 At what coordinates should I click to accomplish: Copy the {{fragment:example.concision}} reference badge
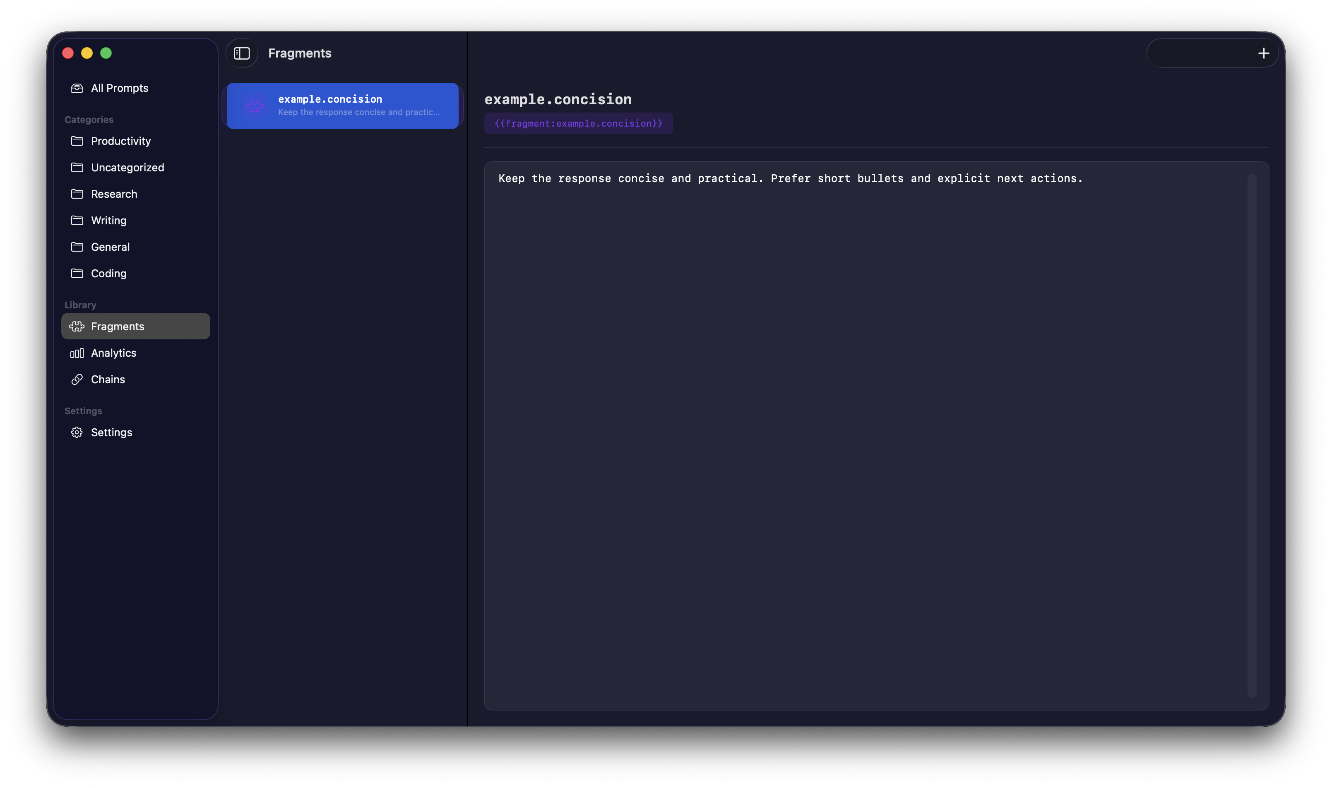(578, 123)
